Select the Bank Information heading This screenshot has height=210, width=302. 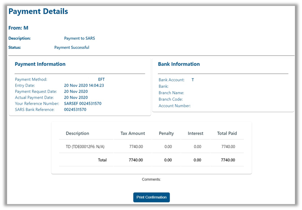(x=179, y=64)
